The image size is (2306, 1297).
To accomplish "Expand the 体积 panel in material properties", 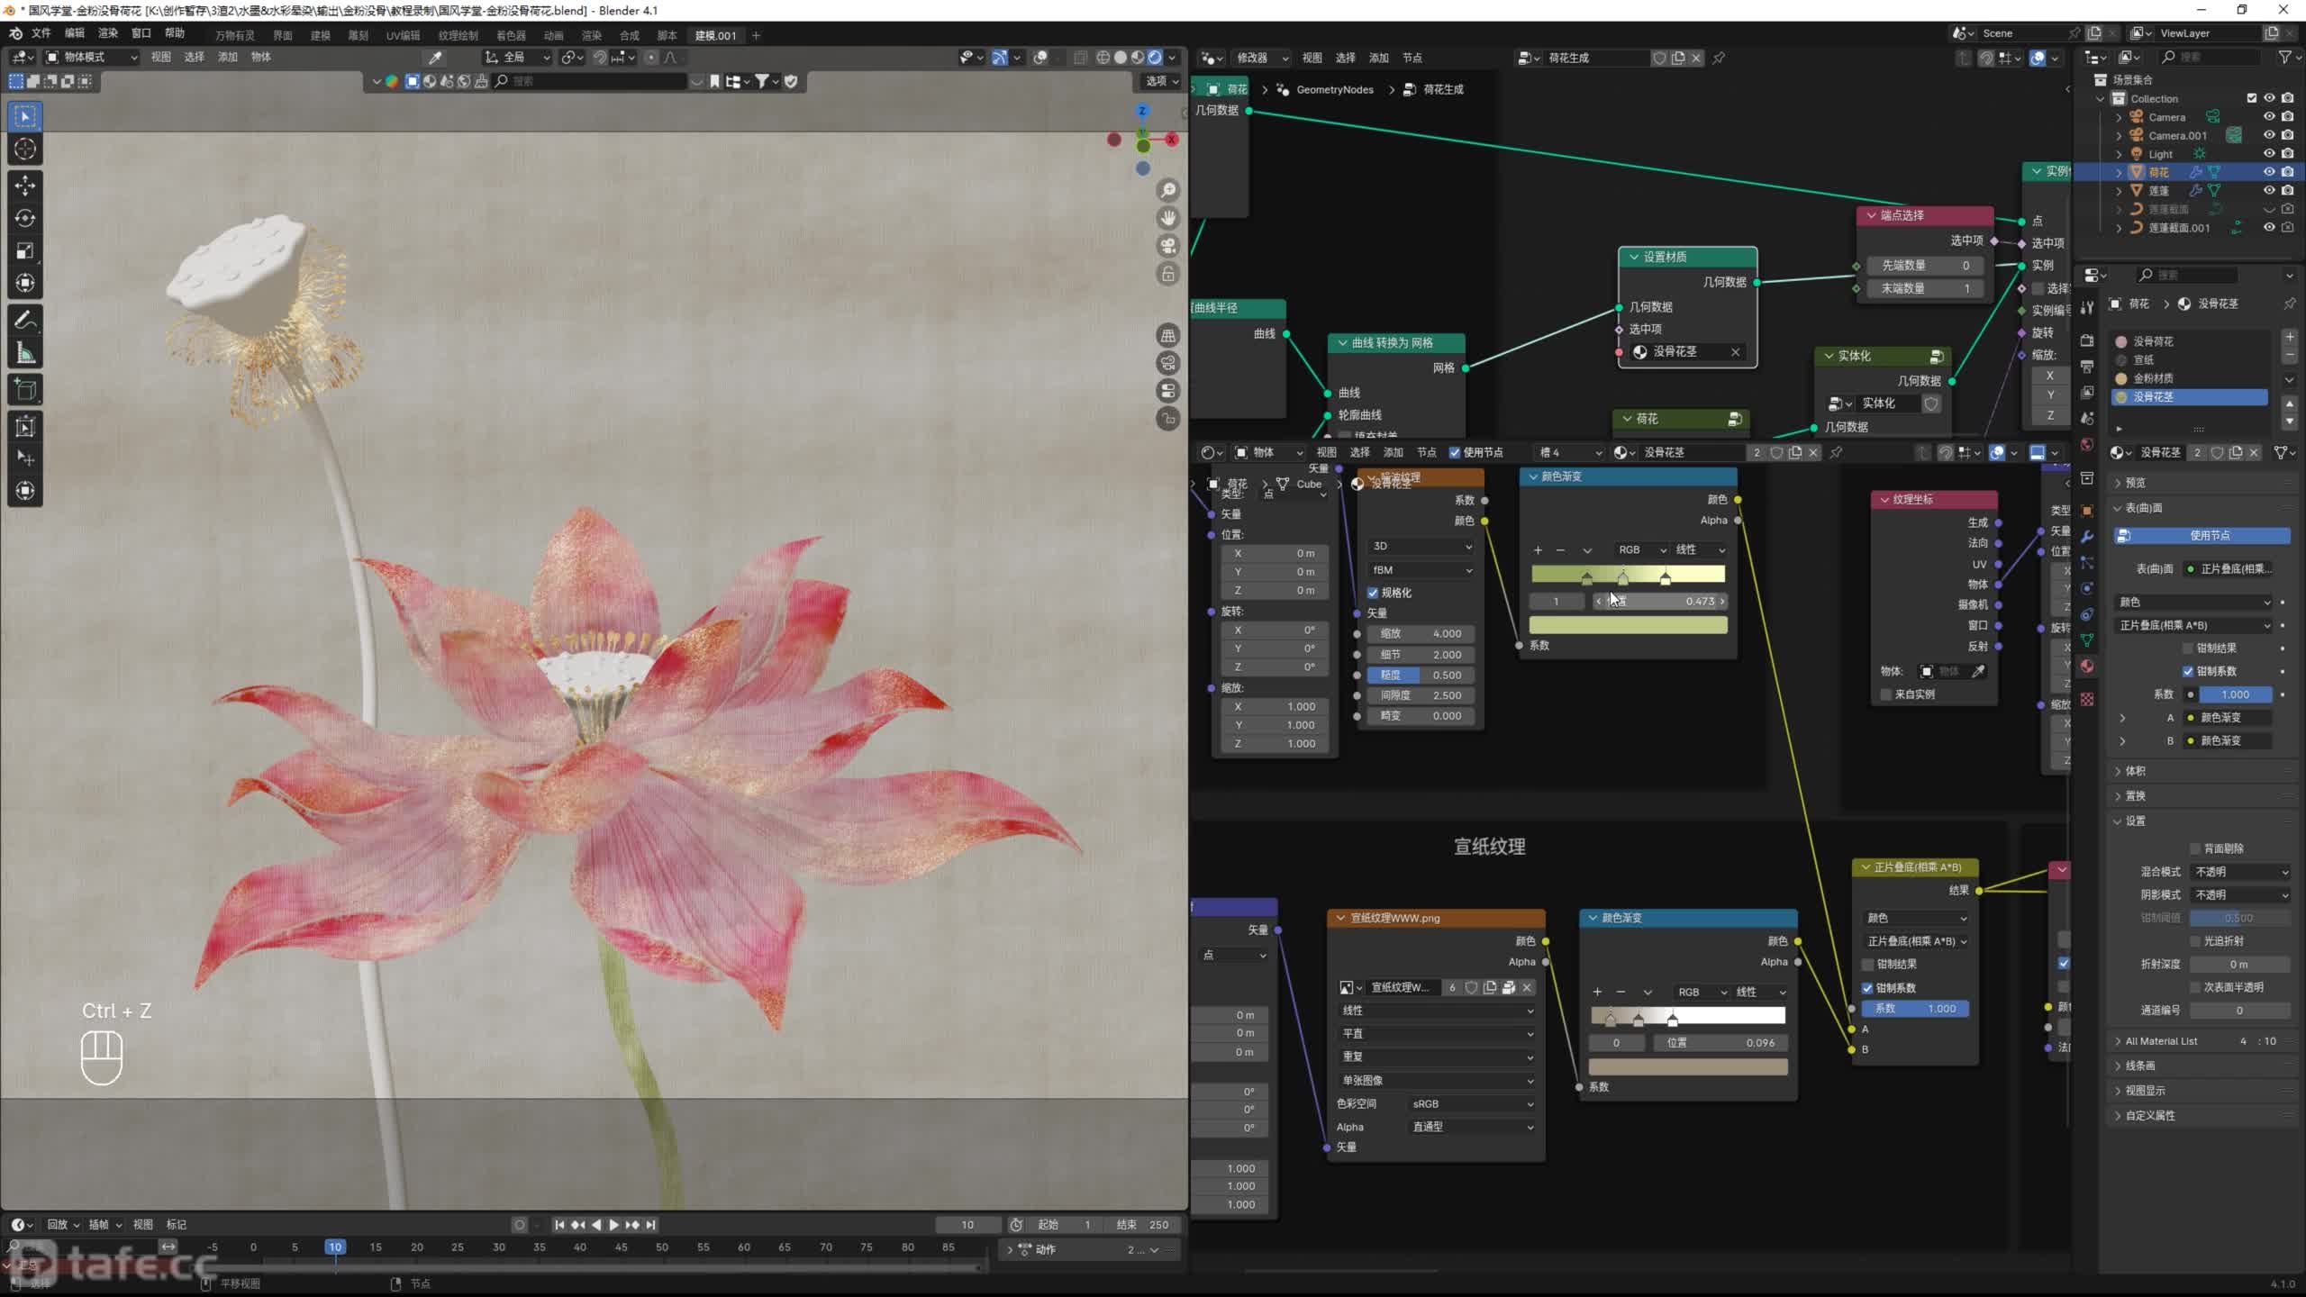I will [x=2135, y=771].
